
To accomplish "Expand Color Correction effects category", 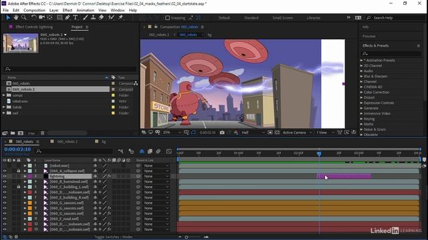I will pos(361,92).
